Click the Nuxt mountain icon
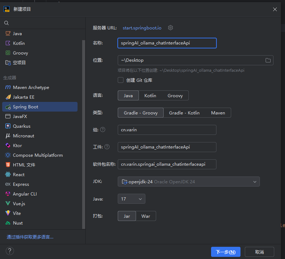This screenshot has height=259, width=285. click(x=8, y=223)
